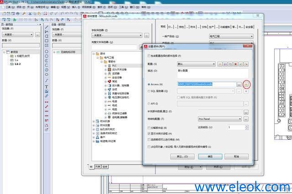This screenshot has height=194, width=292.
Task: Open the 字段筛选器 dropdown in parts management
Action: click(117, 35)
